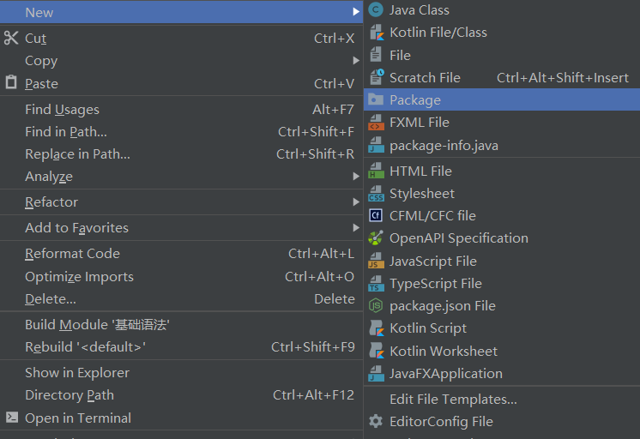
Task: Click the FXML File icon
Action: point(376,123)
